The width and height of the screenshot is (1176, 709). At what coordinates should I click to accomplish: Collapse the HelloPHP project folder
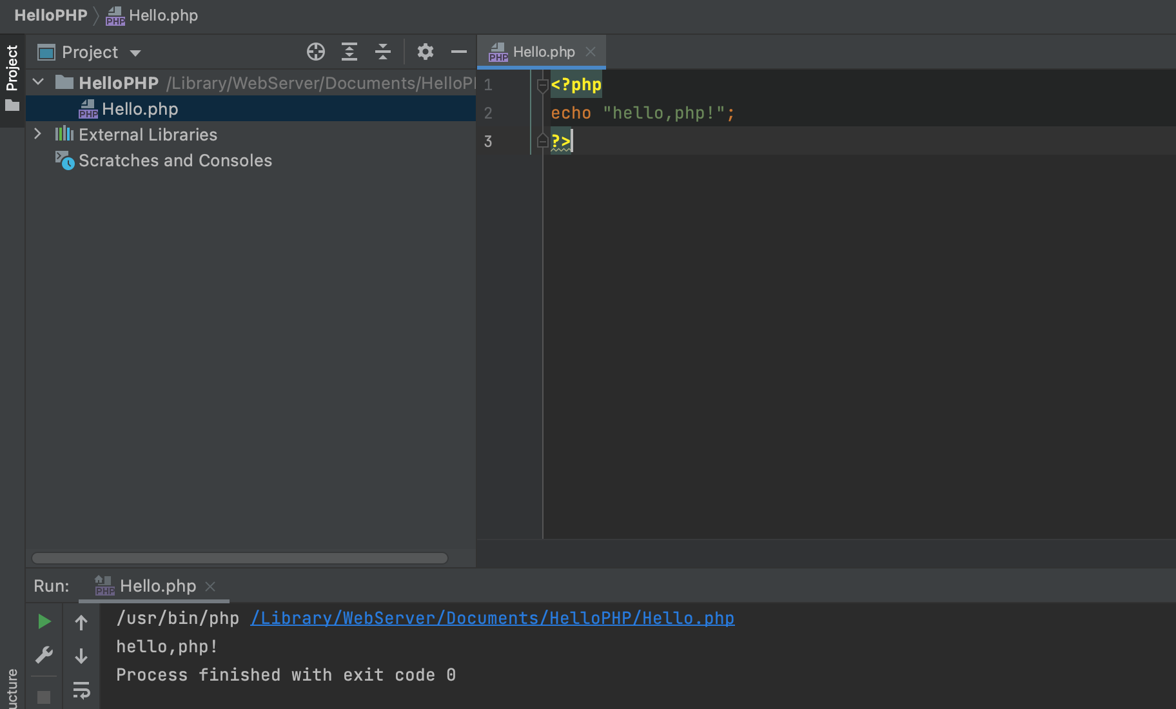[38, 82]
